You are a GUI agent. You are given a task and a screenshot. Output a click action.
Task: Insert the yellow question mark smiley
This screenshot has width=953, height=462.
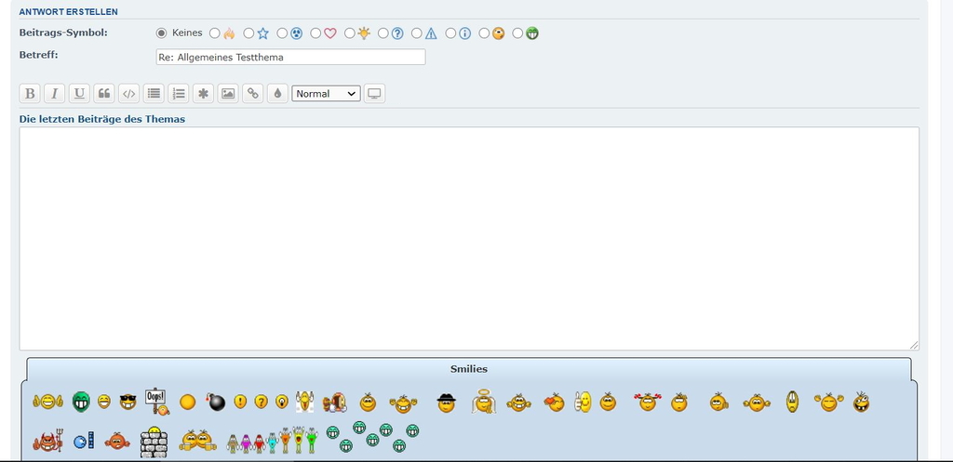click(261, 402)
